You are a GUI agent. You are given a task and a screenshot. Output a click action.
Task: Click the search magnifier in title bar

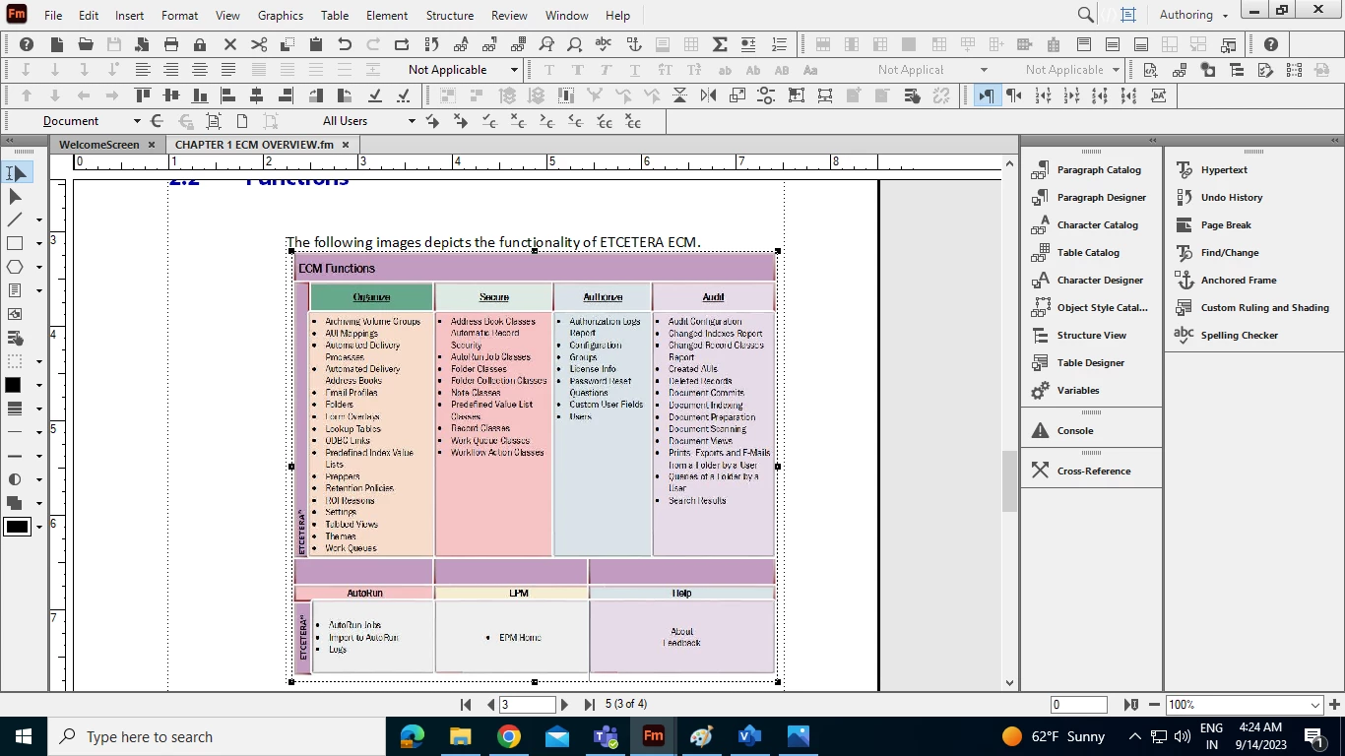point(1085,15)
